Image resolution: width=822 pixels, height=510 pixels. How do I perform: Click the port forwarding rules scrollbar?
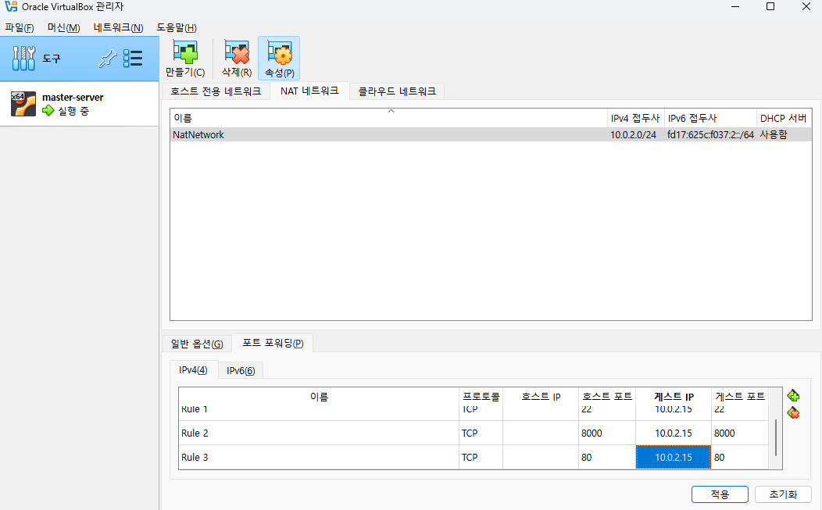tap(776, 437)
